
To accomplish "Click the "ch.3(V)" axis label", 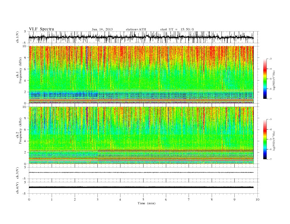I will (18, 173).
